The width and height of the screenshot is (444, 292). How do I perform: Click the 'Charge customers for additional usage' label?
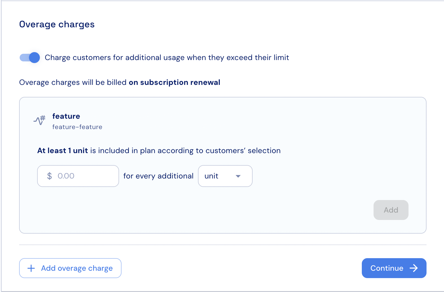coord(167,58)
